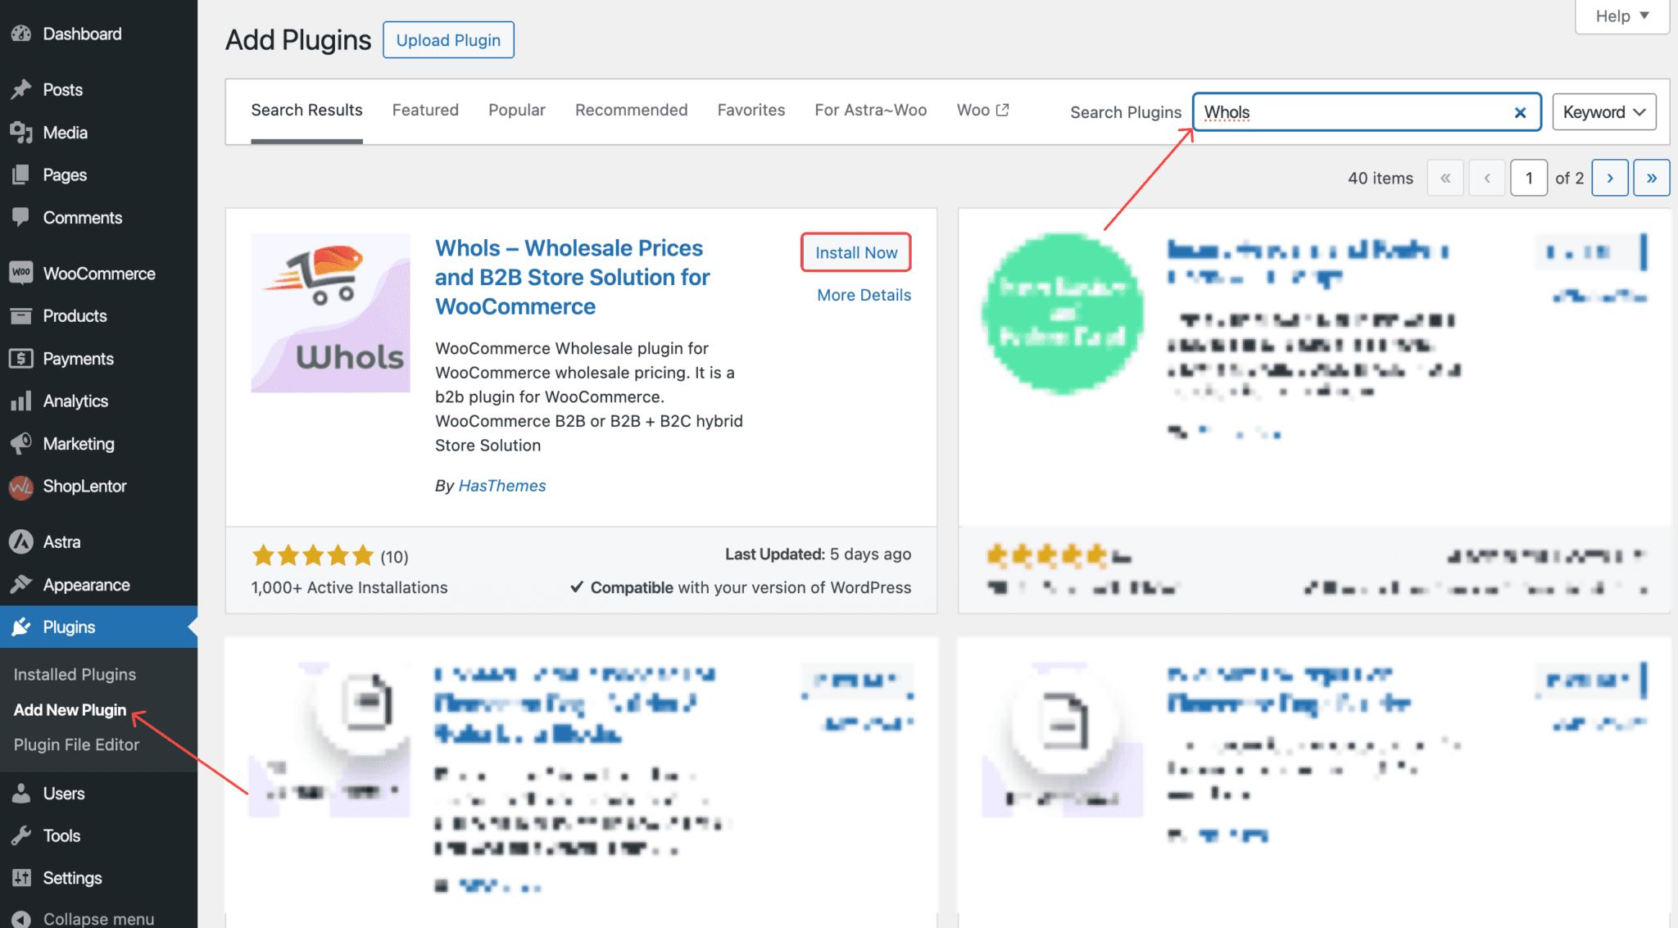This screenshot has height=928, width=1678.
Task: Go to next results page
Action: (x=1609, y=178)
